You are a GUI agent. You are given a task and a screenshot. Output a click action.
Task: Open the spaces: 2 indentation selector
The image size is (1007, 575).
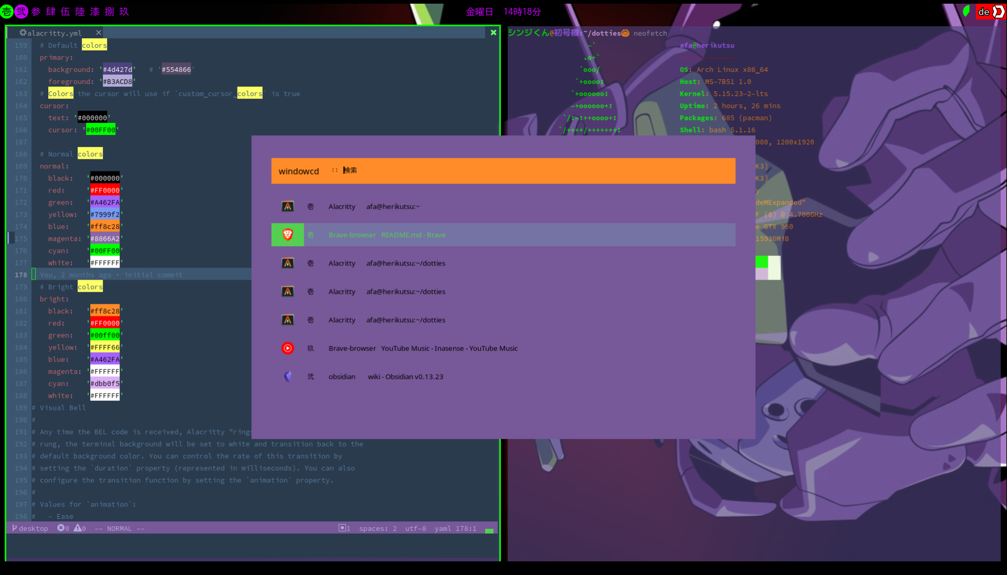coord(378,528)
